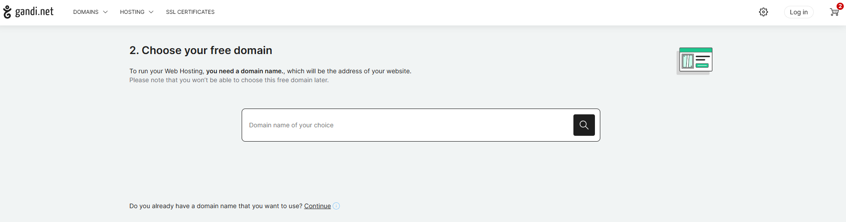Follow the Continue link

tap(317, 206)
